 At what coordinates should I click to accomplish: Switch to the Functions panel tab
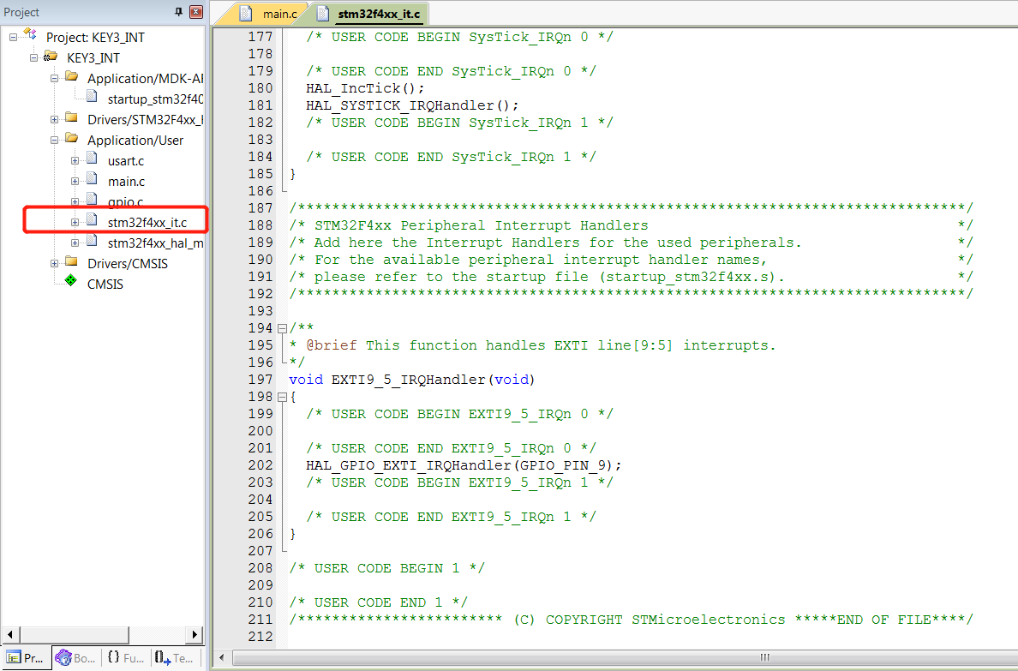coord(126,657)
